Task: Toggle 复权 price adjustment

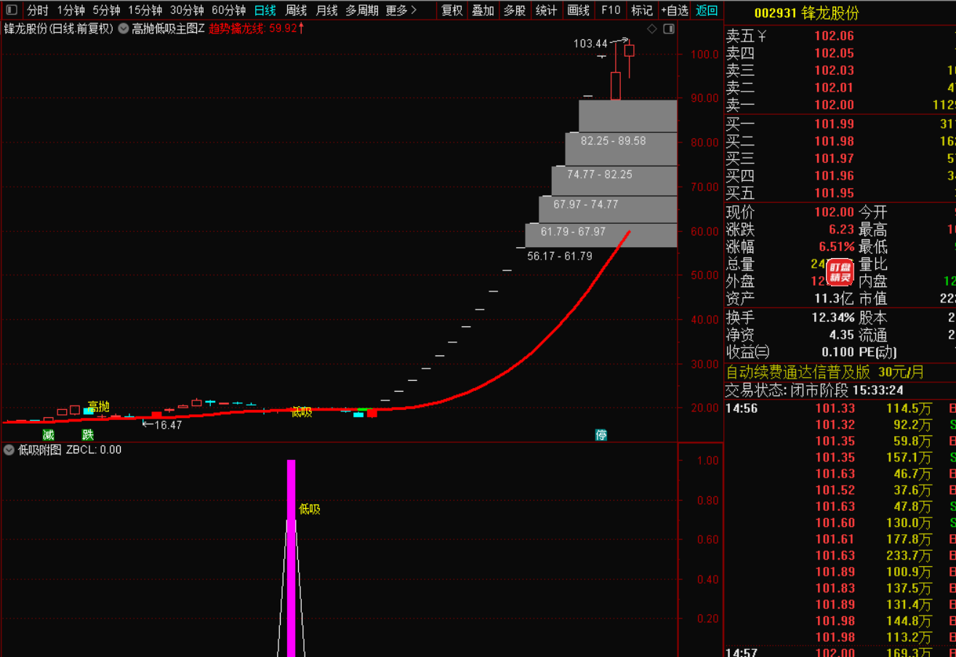Action: tap(451, 10)
